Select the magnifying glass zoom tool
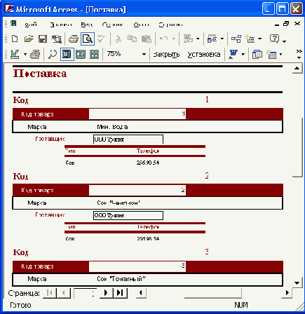Viewport: 305px width, 314px height. click(53, 55)
